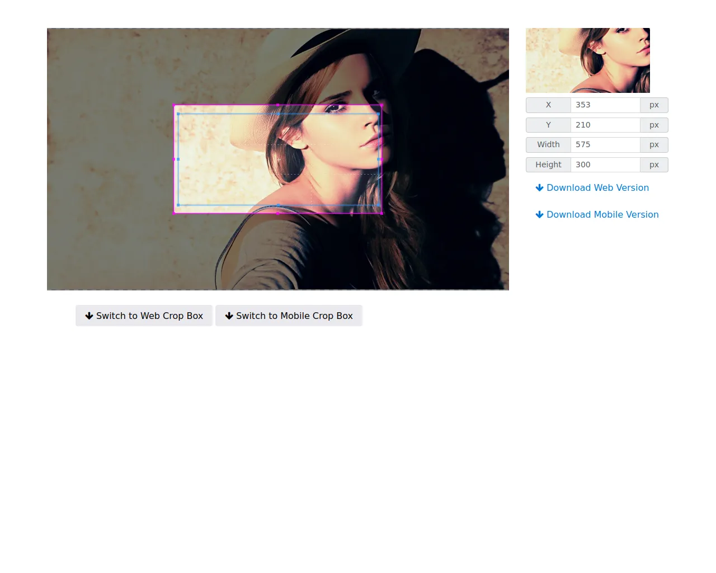Click the blue crop box bottom-right corner handle
The image size is (716, 573).
(379, 205)
